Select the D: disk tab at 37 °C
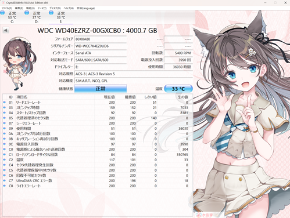Image resolution: width=290 pixels, height=218 pixels. [x=37, y=17]
